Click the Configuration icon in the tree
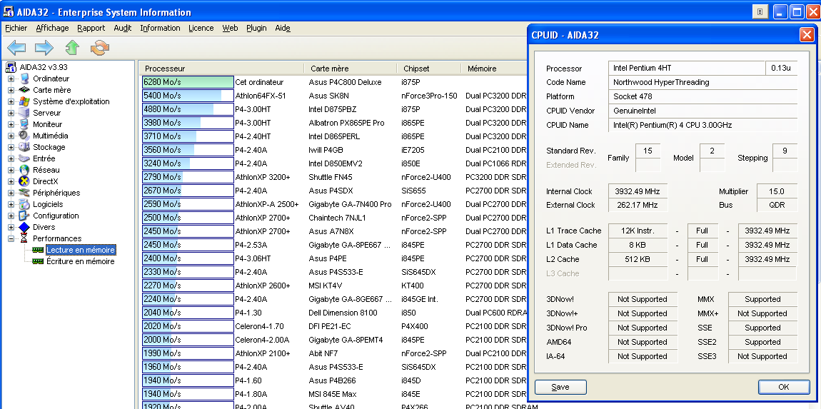The height and width of the screenshot is (409, 821). [x=24, y=216]
